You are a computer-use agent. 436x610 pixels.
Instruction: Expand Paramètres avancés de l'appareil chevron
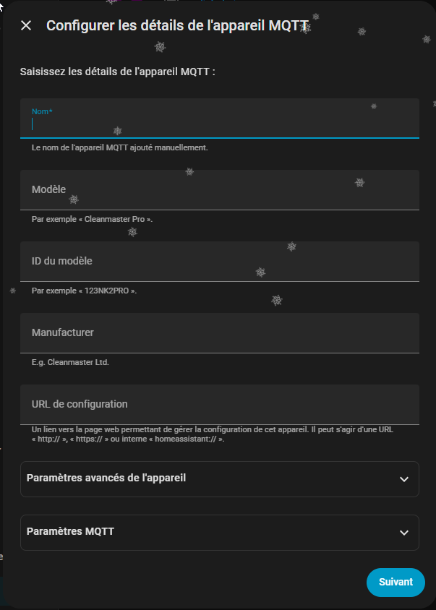click(x=404, y=479)
